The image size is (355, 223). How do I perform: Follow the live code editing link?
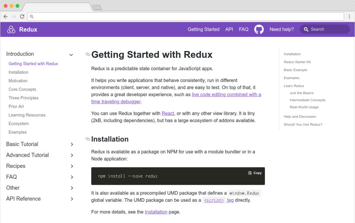tap(226, 95)
